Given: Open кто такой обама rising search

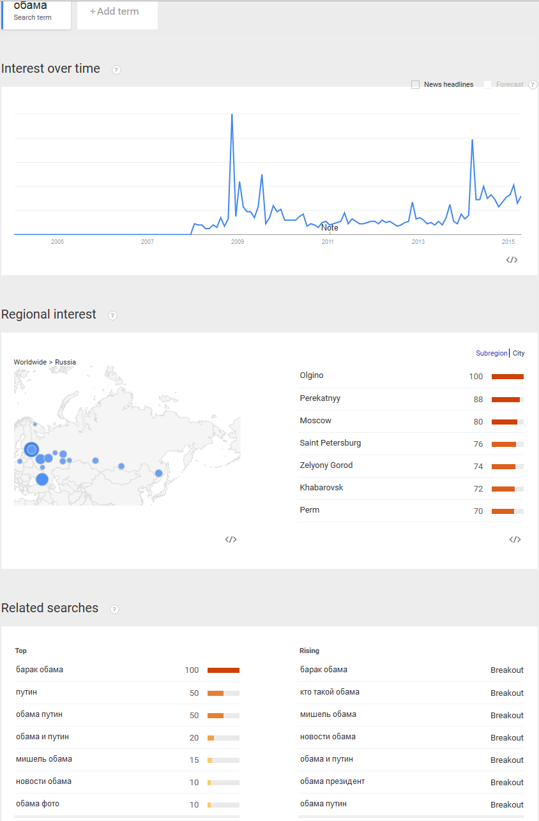Looking at the screenshot, I should tap(330, 692).
